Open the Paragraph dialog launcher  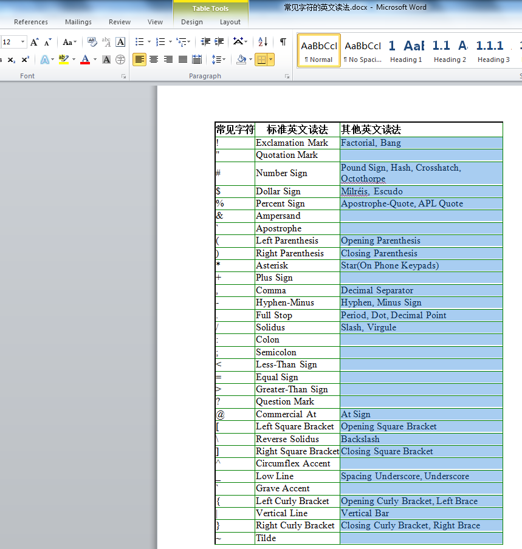[287, 77]
